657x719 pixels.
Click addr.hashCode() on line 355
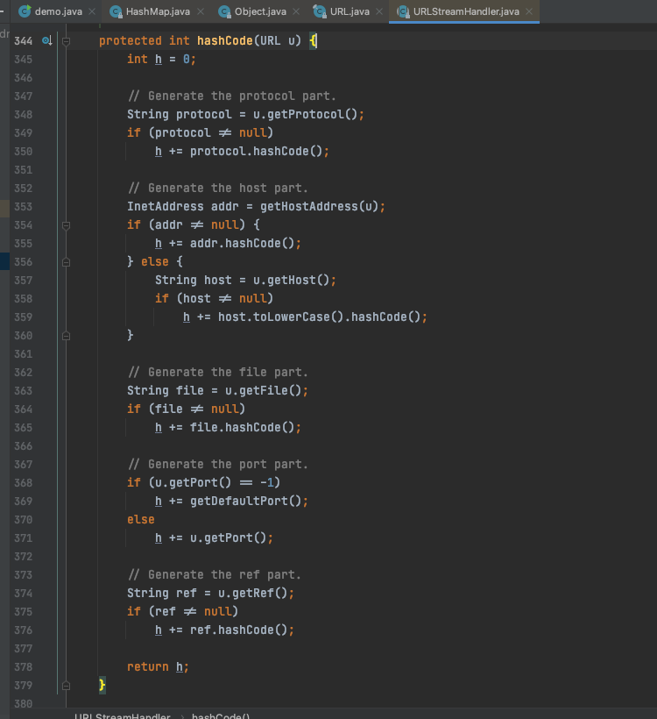[x=242, y=243]
